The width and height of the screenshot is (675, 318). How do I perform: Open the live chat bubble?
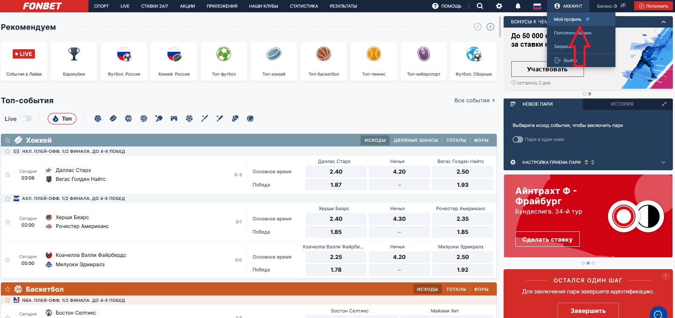coord(658,314)
